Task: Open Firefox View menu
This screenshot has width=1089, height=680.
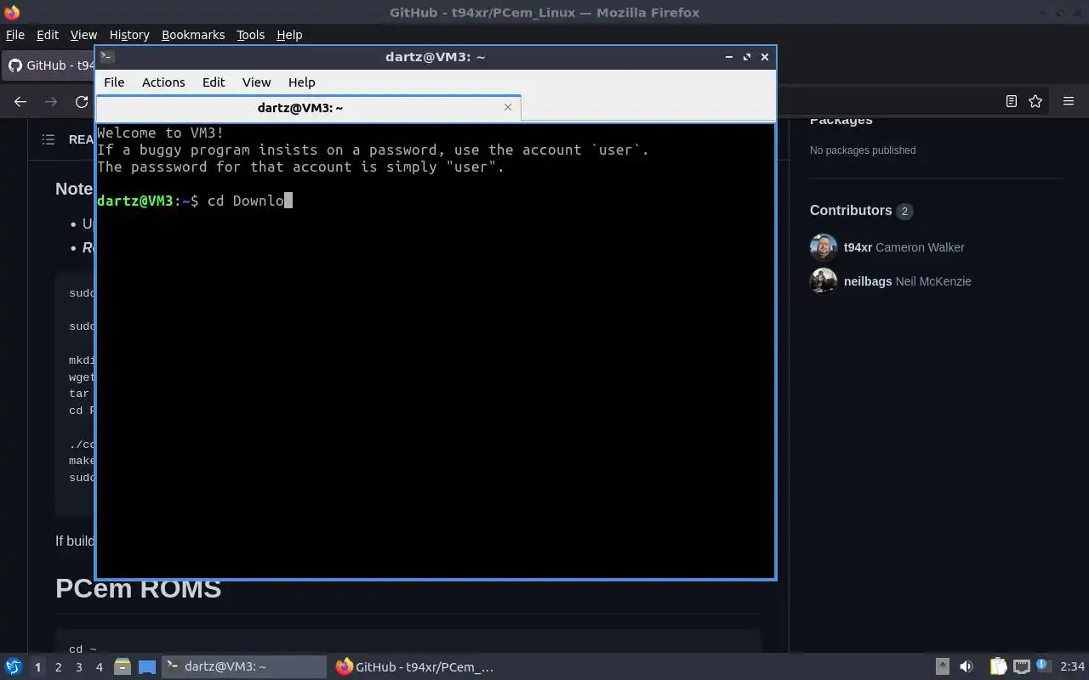Action: point(83,35)
